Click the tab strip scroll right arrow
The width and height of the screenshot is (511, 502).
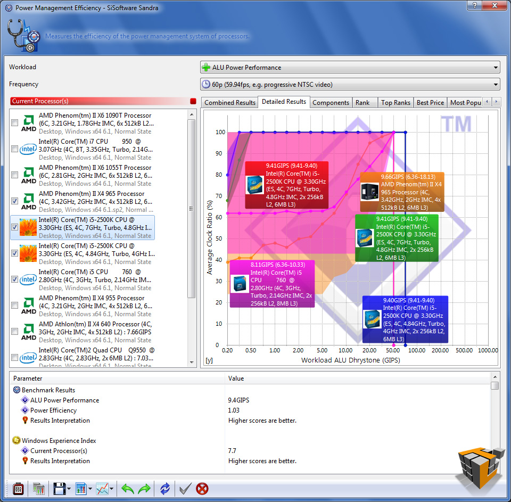pyautogui.click(x=496, y=102)
